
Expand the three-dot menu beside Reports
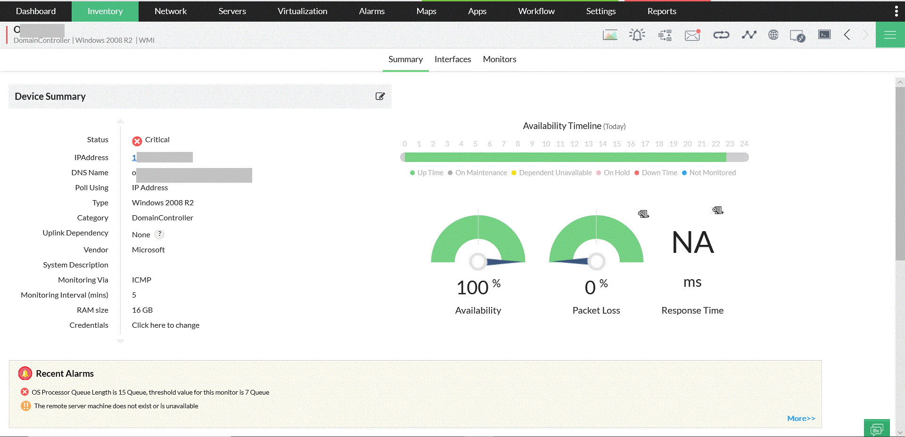(896, 10)
